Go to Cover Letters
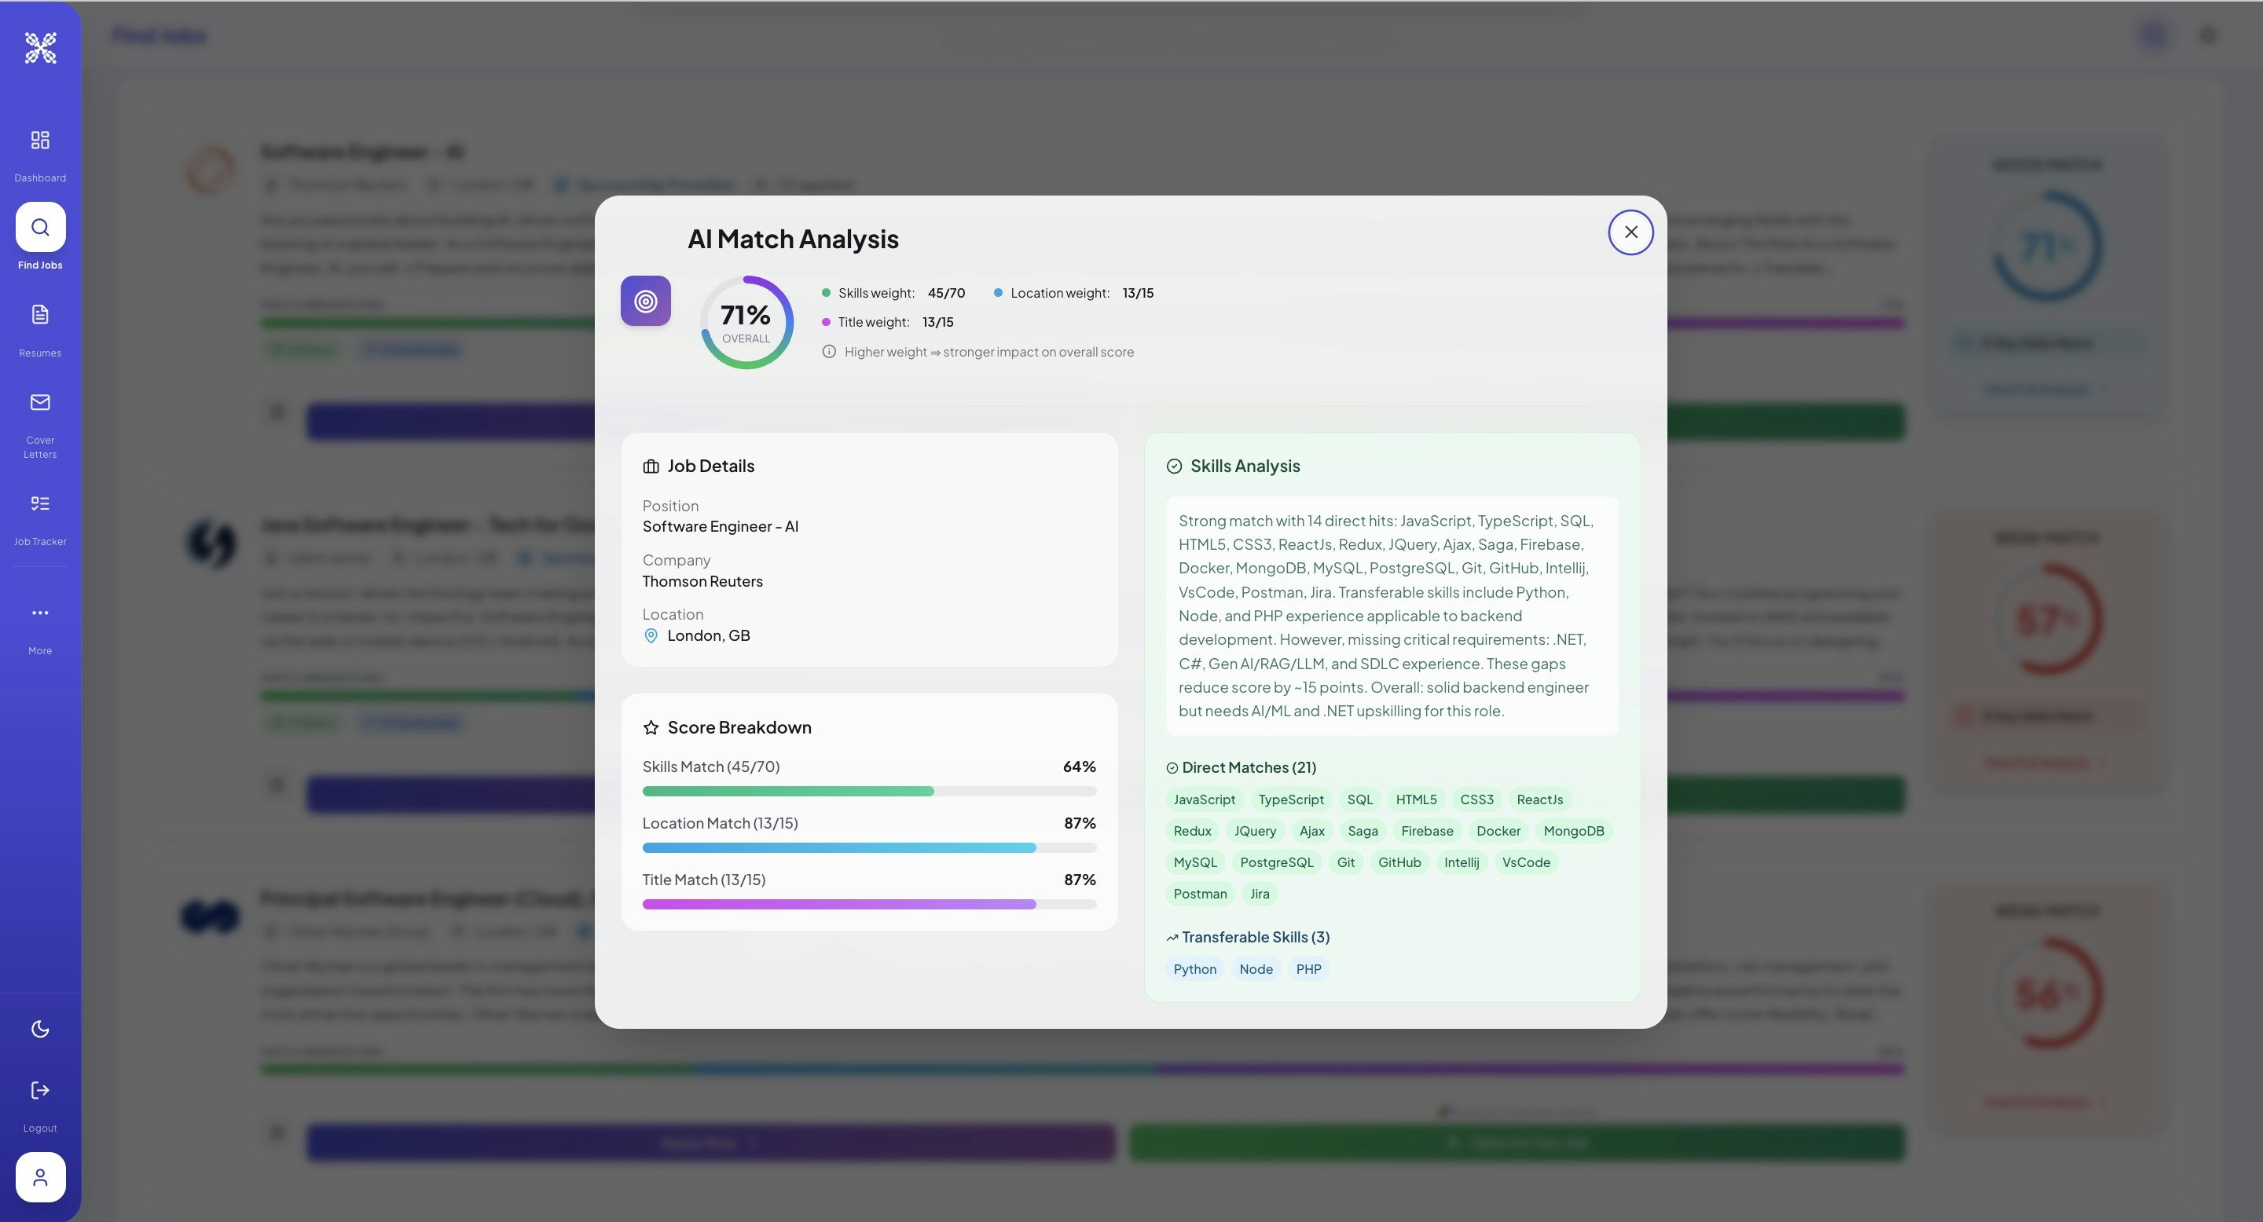 [40, 403]
